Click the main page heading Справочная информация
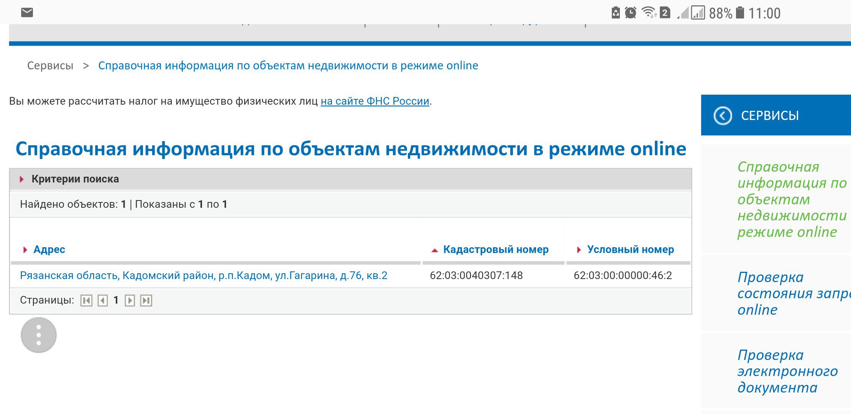 coord(351,149)
